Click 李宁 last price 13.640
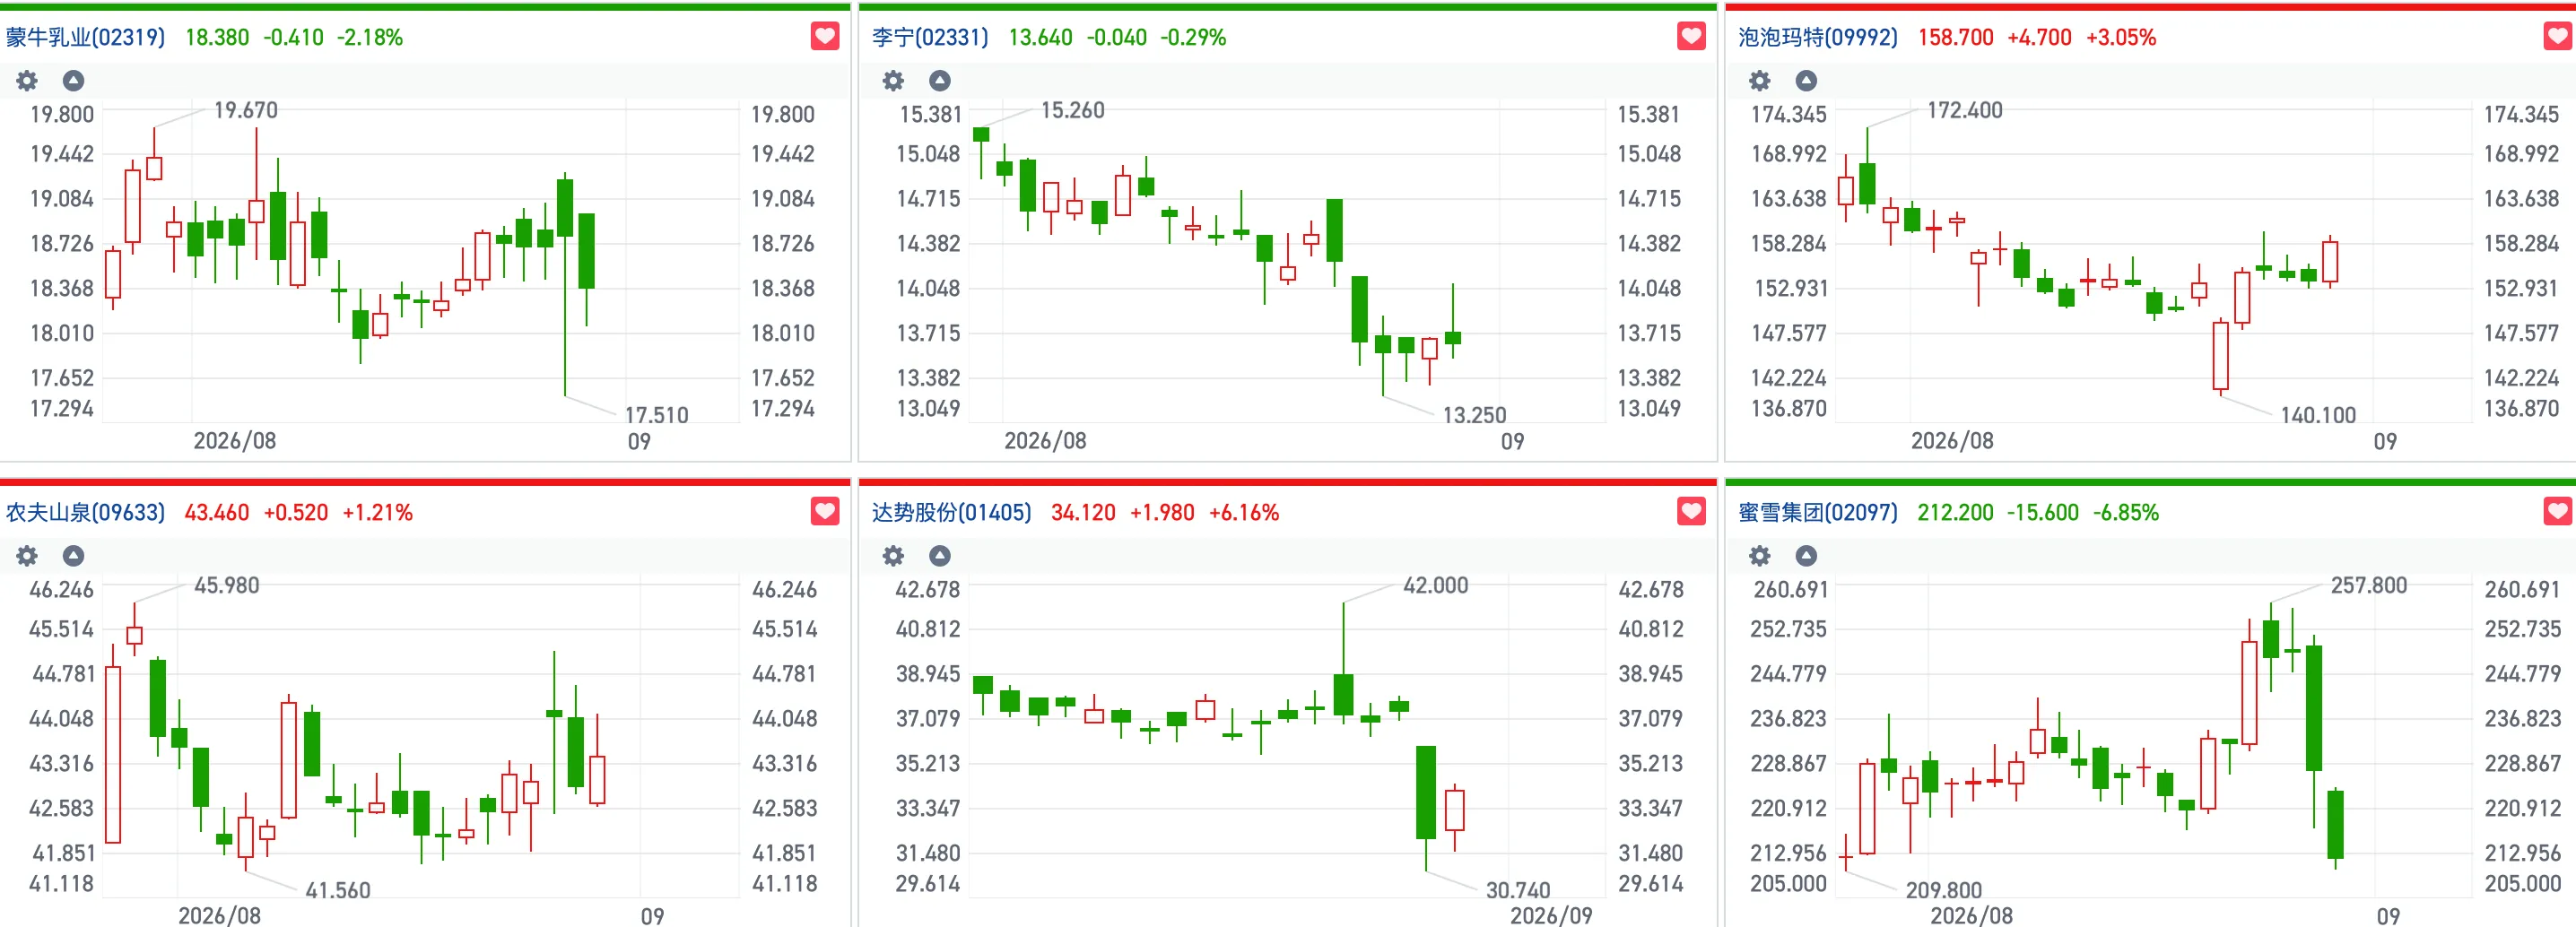The height and width of the screenshot is (927, 2576). [x=1040, y=38]
